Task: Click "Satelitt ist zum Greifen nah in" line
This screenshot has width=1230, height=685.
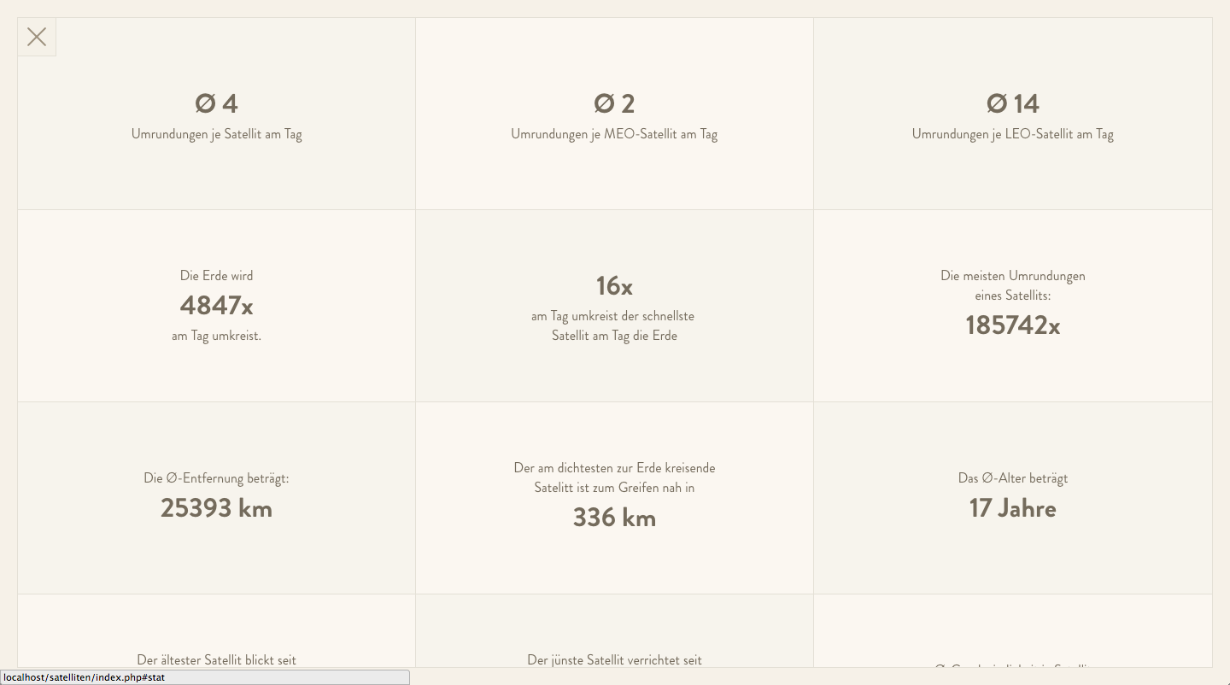Action: click(x=614, y=488)
